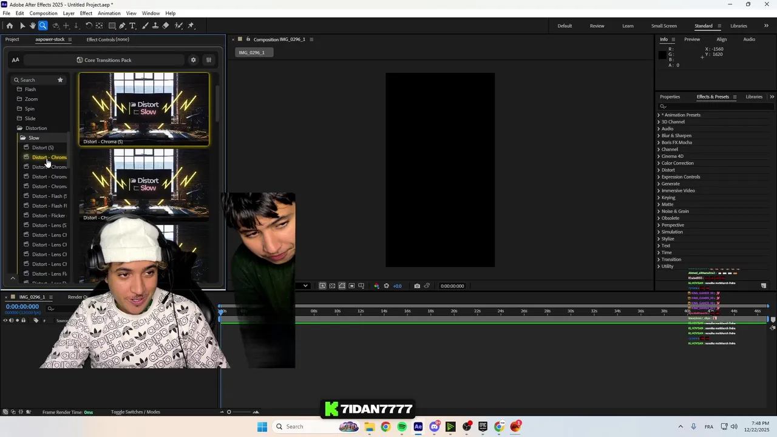Open the Zoom transitions folder
Viewport: 777px width, 437px height.
[31, 99]
